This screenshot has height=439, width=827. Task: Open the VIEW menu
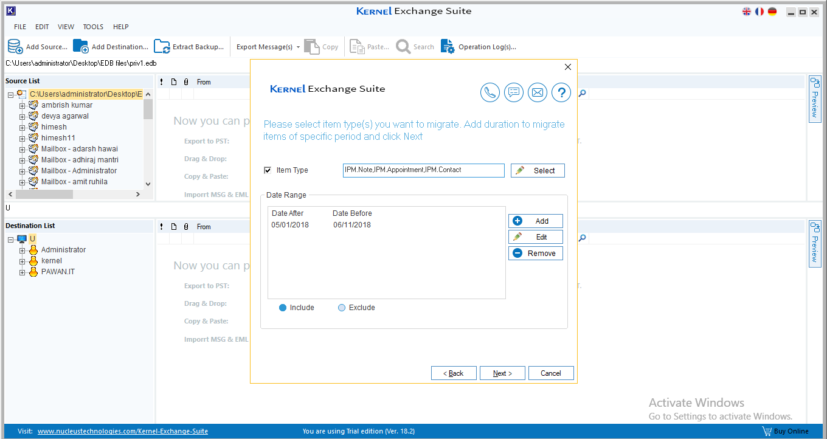(66, 27)
